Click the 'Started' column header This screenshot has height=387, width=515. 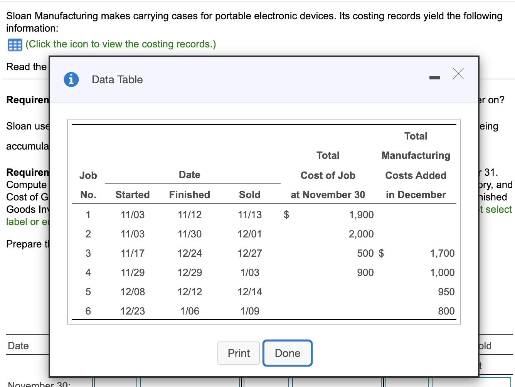(133, 195)
